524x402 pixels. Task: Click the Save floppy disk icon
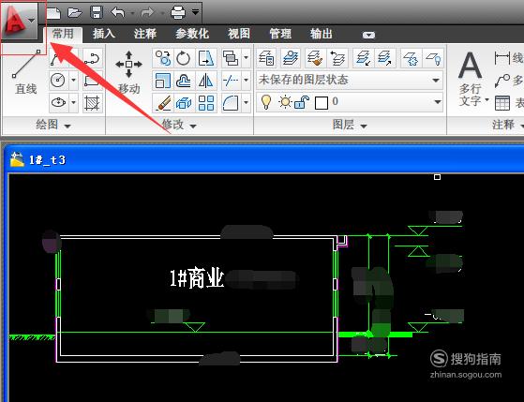click(x=97, y=13)
